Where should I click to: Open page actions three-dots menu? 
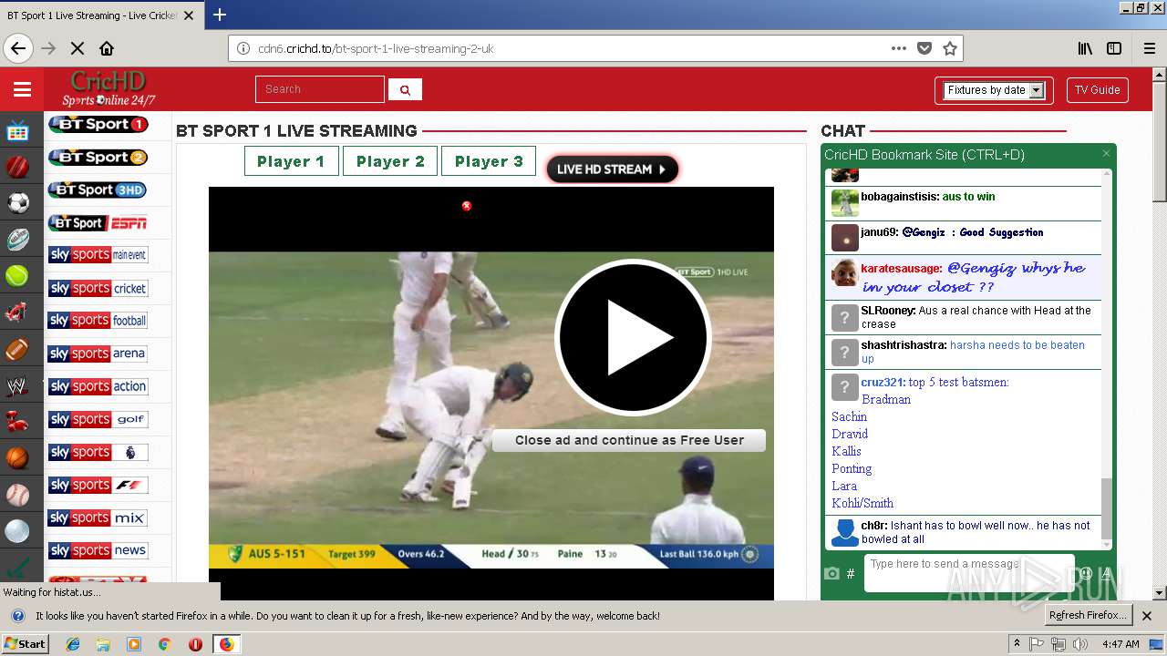click(x=899, y=48)
